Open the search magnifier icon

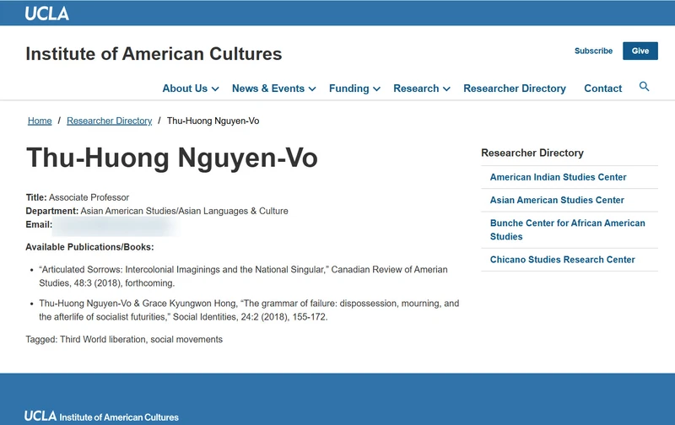[x=644, y=87]
